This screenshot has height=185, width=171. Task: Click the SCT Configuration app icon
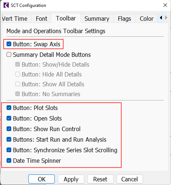[x=6, y=5]
